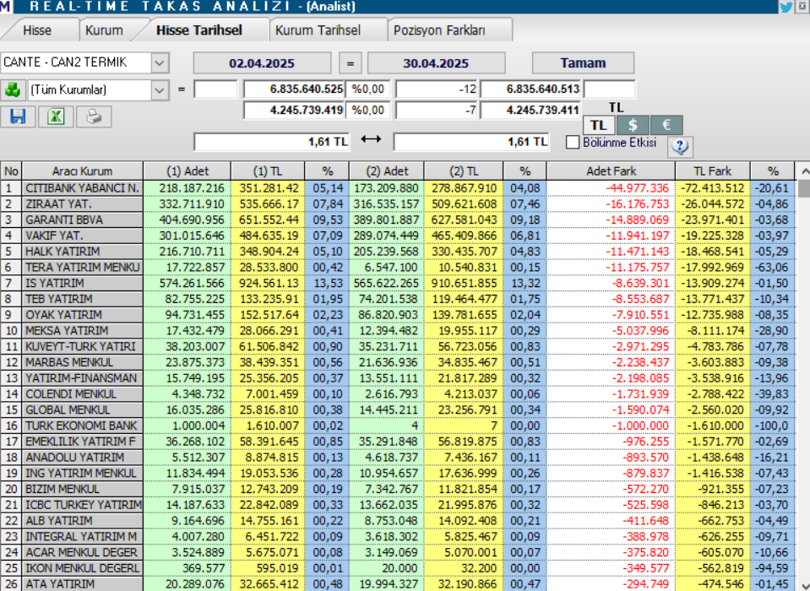The width and height of the screenshot is (810, 591).
Task: Select the IS YATIRIM row
Action: click(x=398, y=284)
